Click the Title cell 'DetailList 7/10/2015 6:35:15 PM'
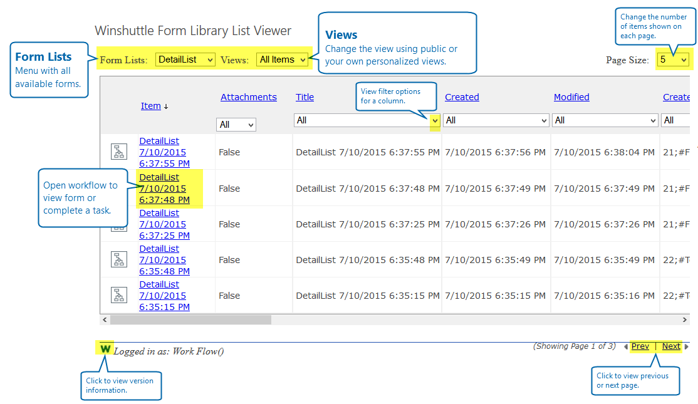 click(x=368, y=296)
